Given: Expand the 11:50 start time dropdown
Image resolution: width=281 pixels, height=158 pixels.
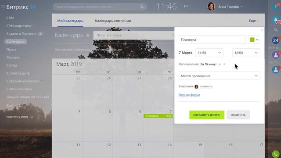Looking at the screenshot, I should 209,53.
